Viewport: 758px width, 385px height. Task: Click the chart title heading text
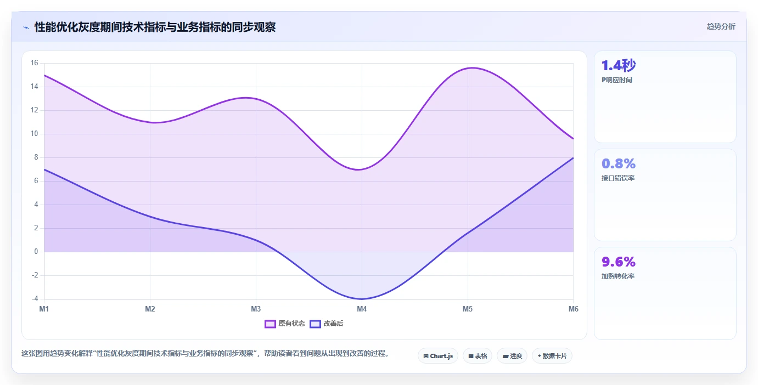[155, 27]
